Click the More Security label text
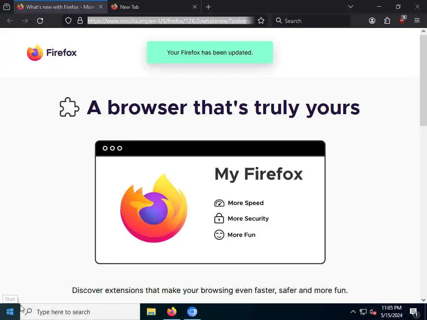Viewport: 427px width, 320px height. 248,218
